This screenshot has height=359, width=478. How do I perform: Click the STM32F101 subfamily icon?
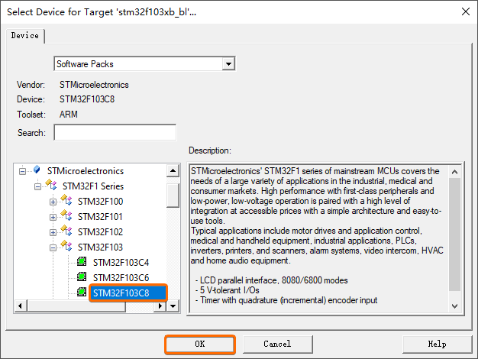coord(66,215)
